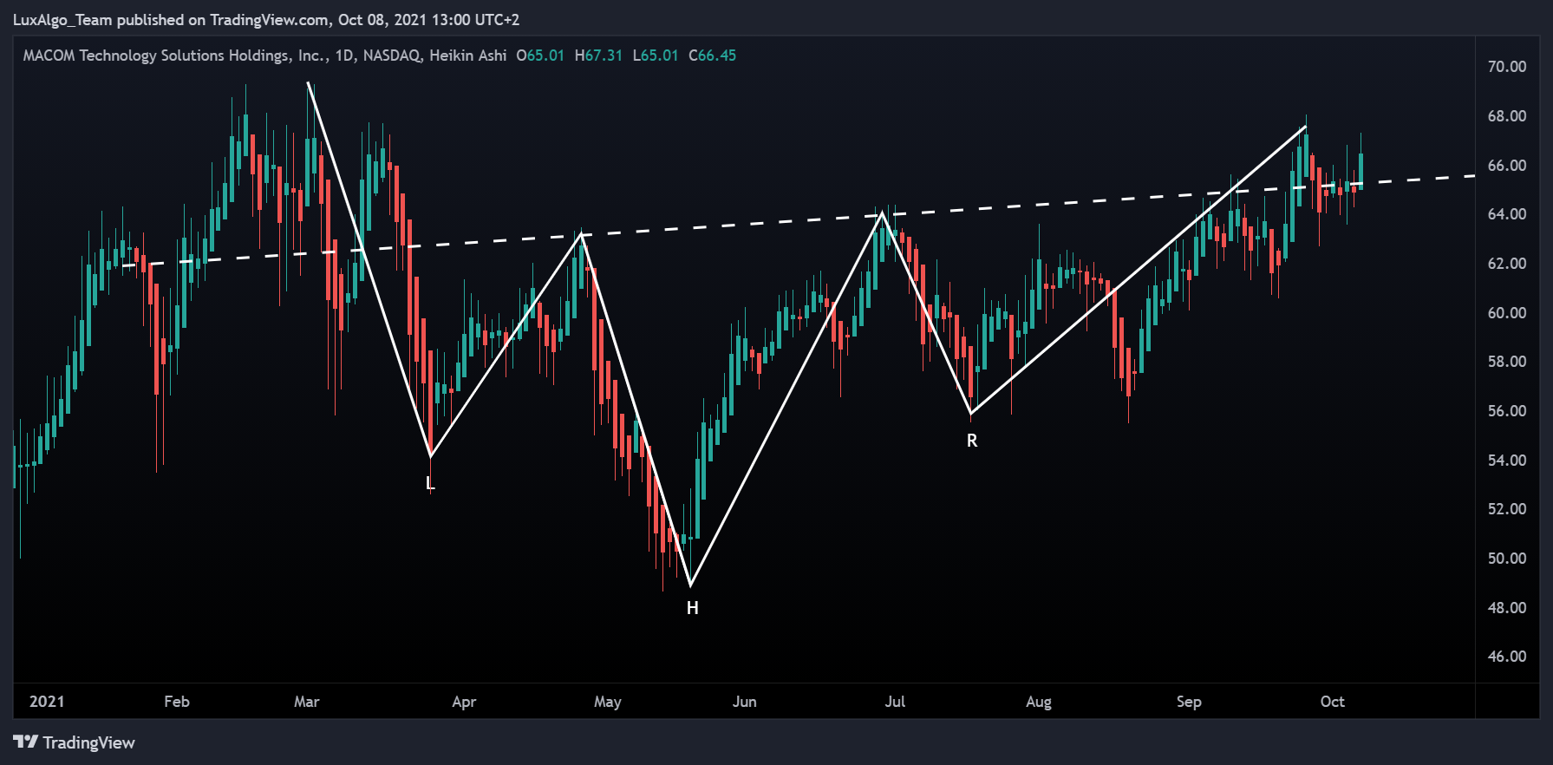The image size is (1553, 765).
Task: Click the 62.00 price axis label
Action: [1507, 264]
